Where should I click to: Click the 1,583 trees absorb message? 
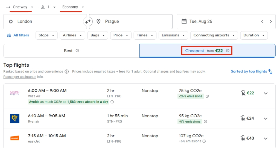coord(69,102)
